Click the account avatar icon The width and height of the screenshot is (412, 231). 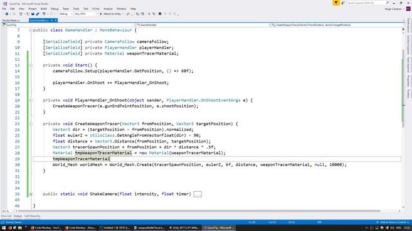[x=408, y=9]
